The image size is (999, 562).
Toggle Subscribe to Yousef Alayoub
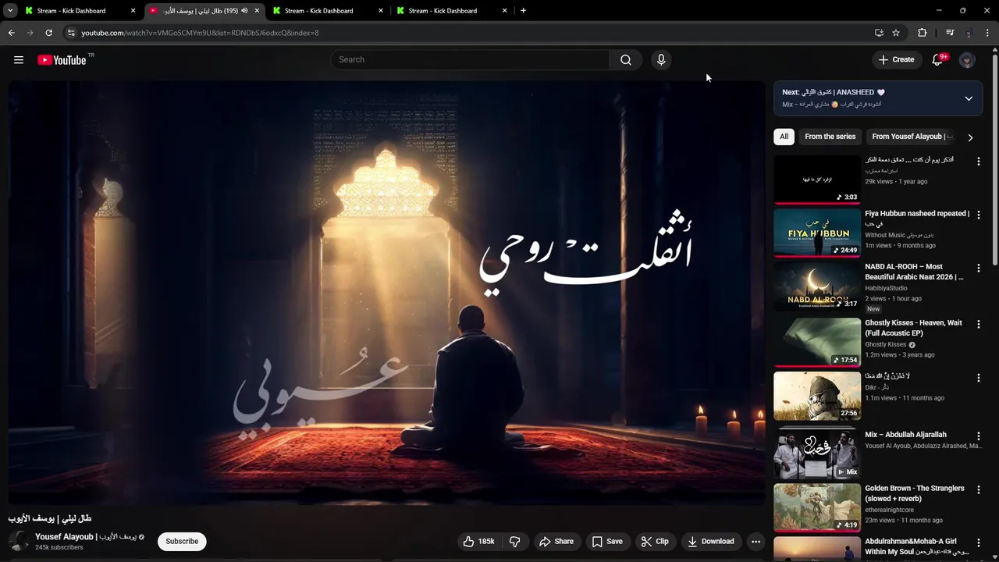[x=182, y=541]
